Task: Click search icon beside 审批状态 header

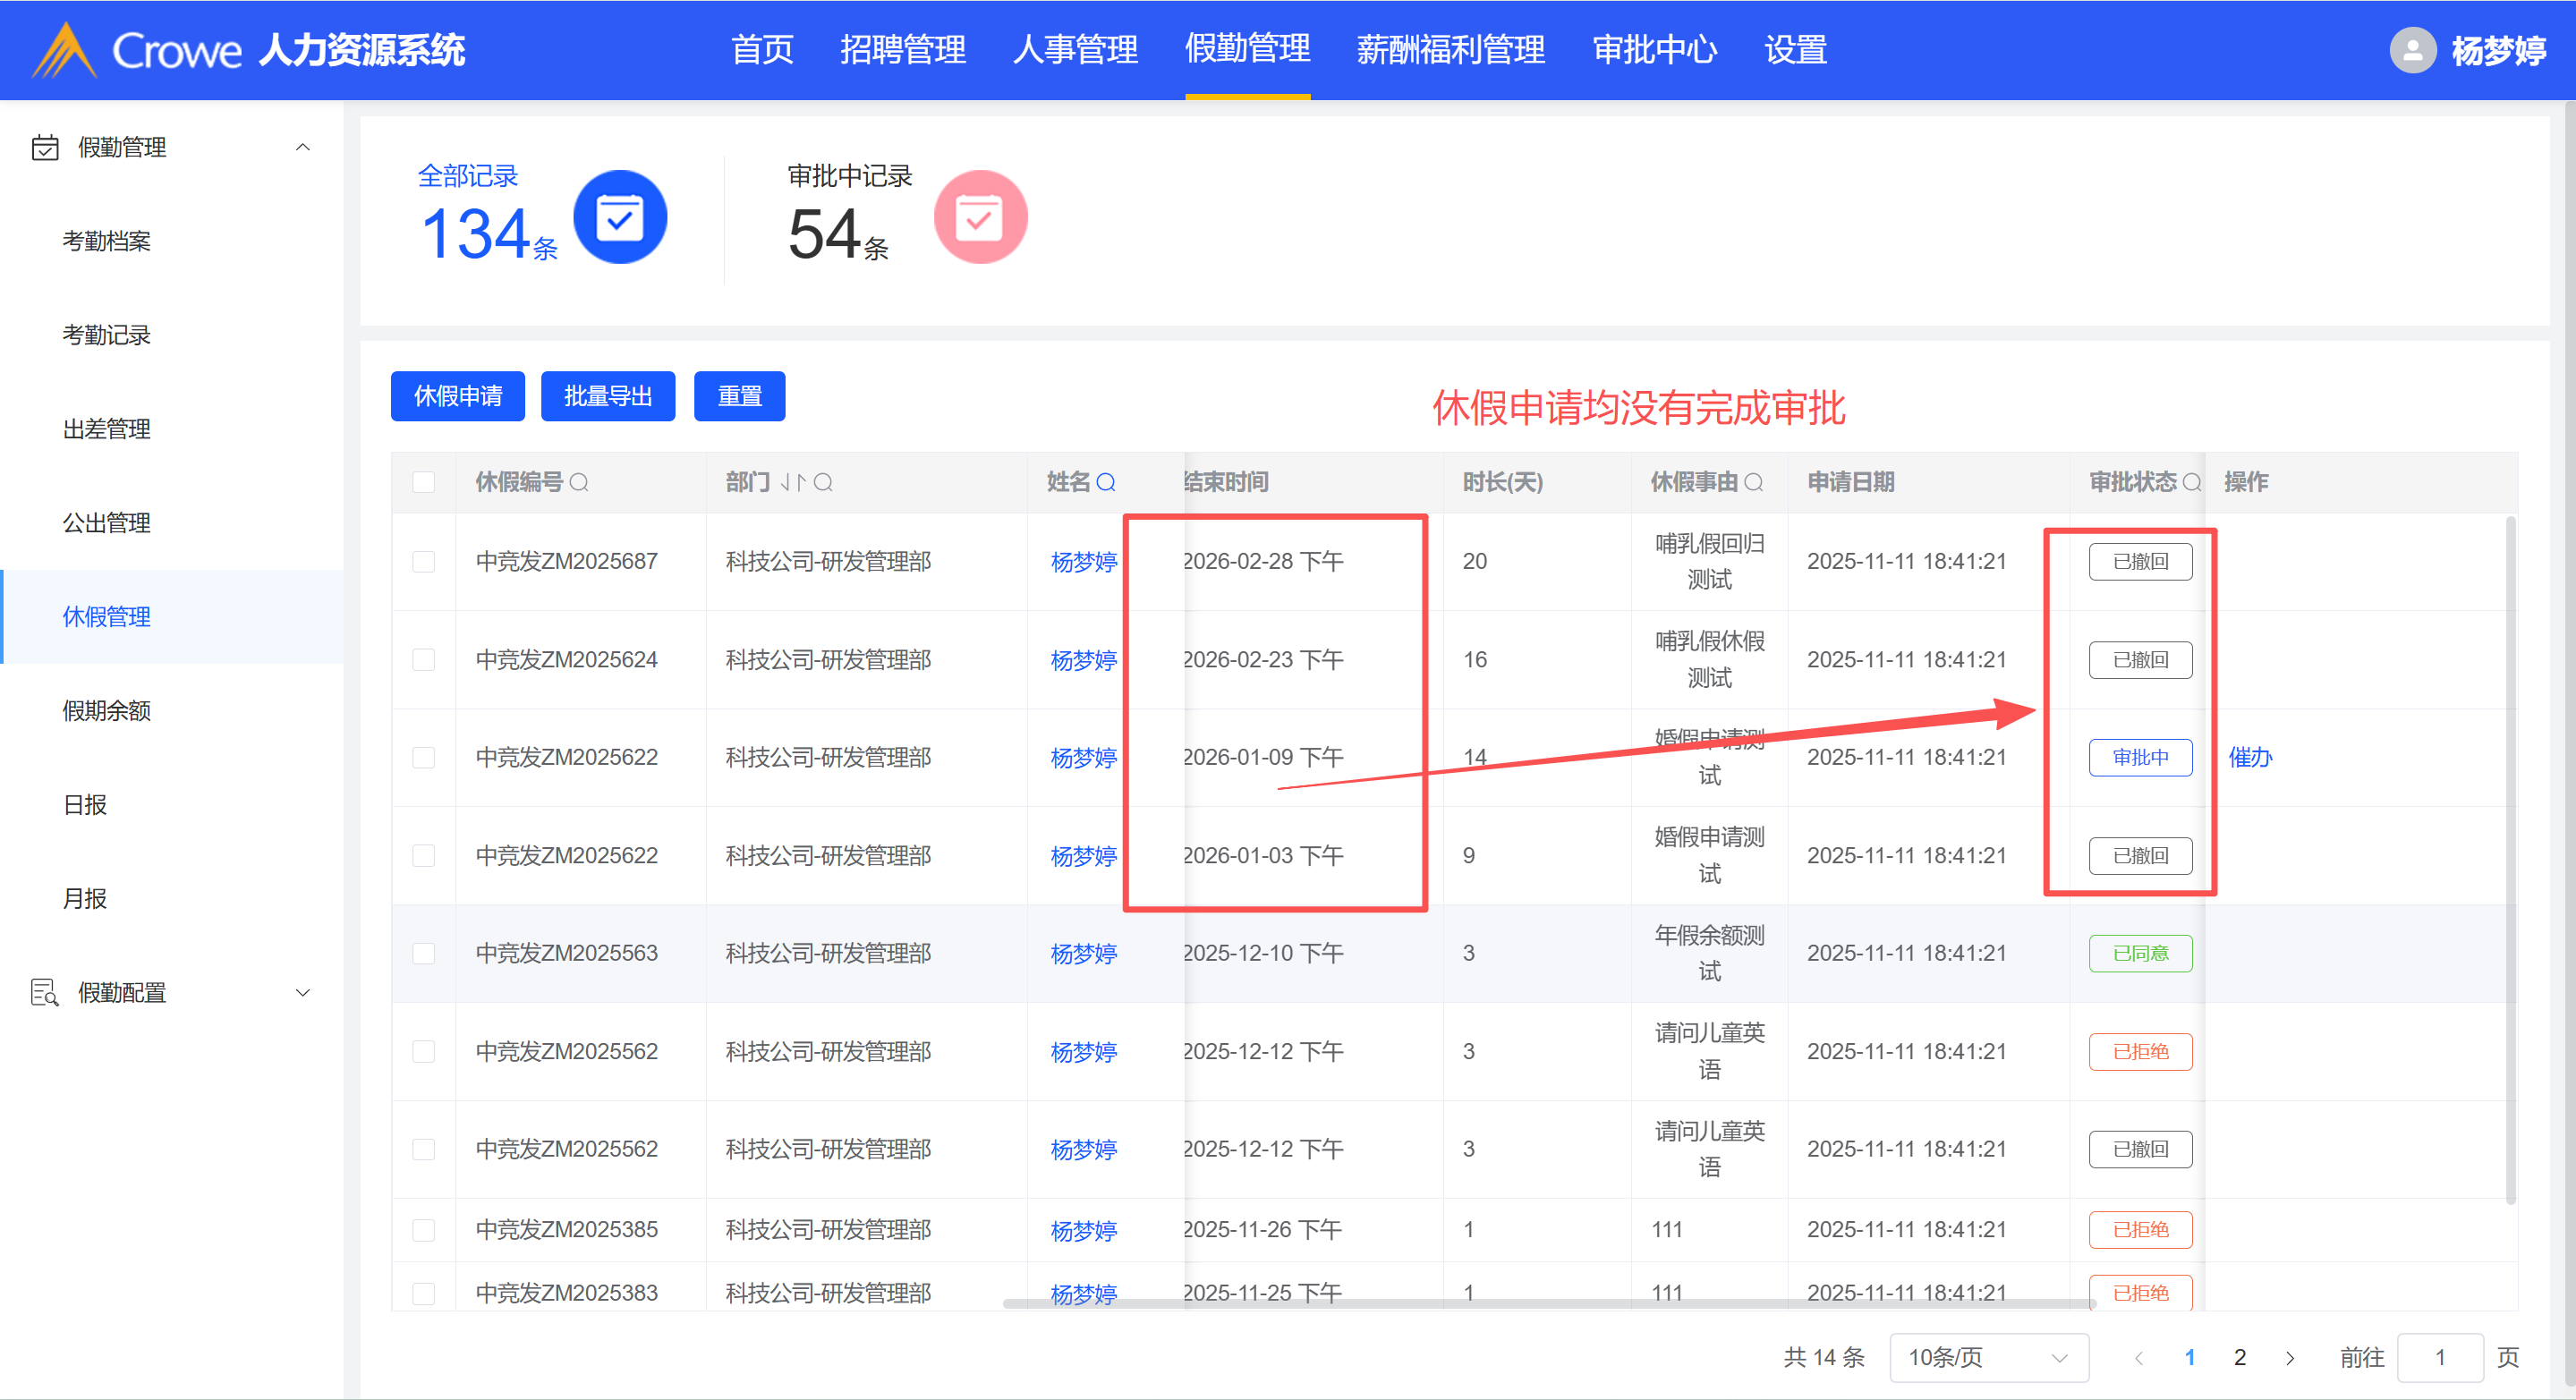Action: pyautogui.click(x=2192, y=482)
